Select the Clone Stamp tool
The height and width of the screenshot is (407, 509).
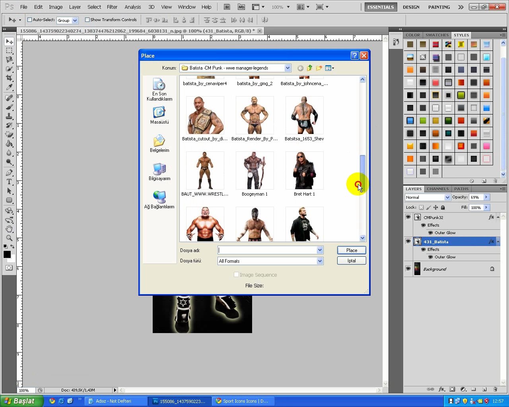[9, 116]
